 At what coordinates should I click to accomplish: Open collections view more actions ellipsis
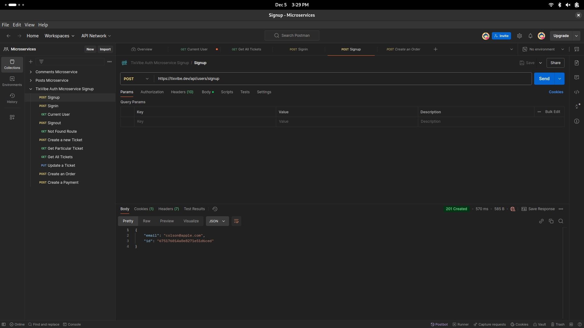tap(109, 62)
